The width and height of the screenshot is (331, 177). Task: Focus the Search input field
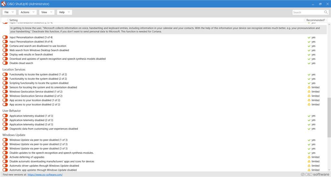(x=308, y=12)
